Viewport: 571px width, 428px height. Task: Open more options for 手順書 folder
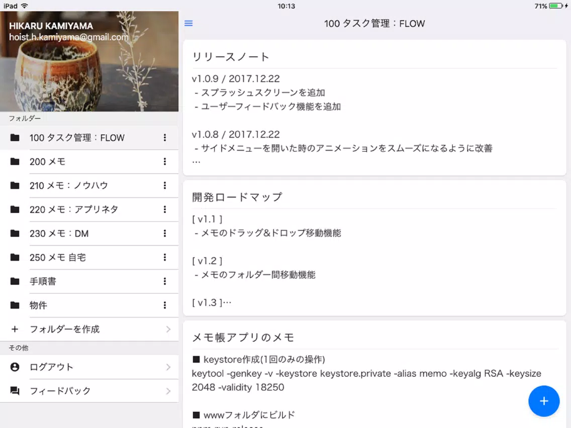(x=165, y=281)
